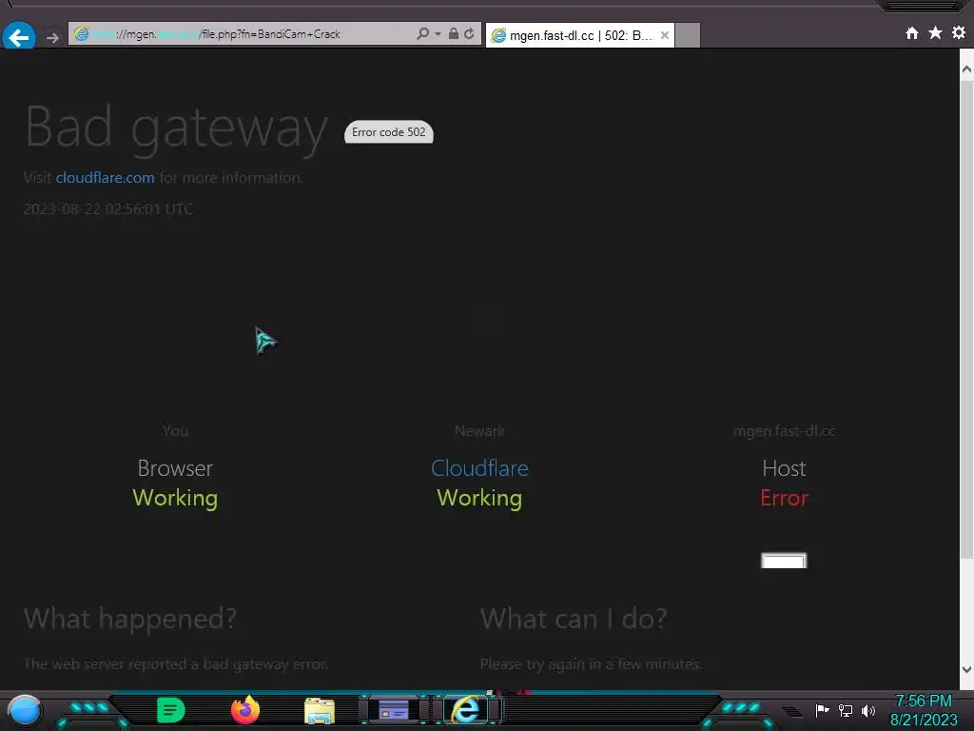Click the search magnifier in address bar
The height and width of the screenshot is (731, 974).
422,33
